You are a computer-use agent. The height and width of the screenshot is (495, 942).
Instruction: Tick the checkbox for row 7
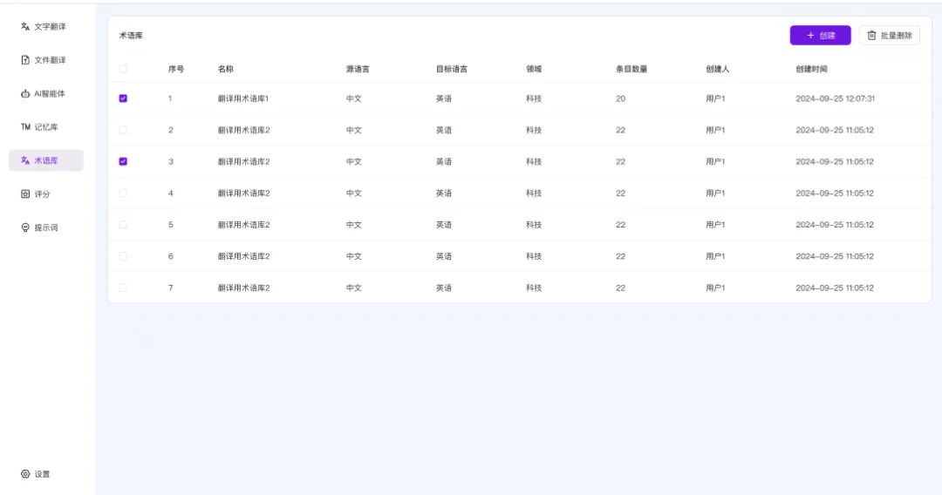tap(123, 288)
